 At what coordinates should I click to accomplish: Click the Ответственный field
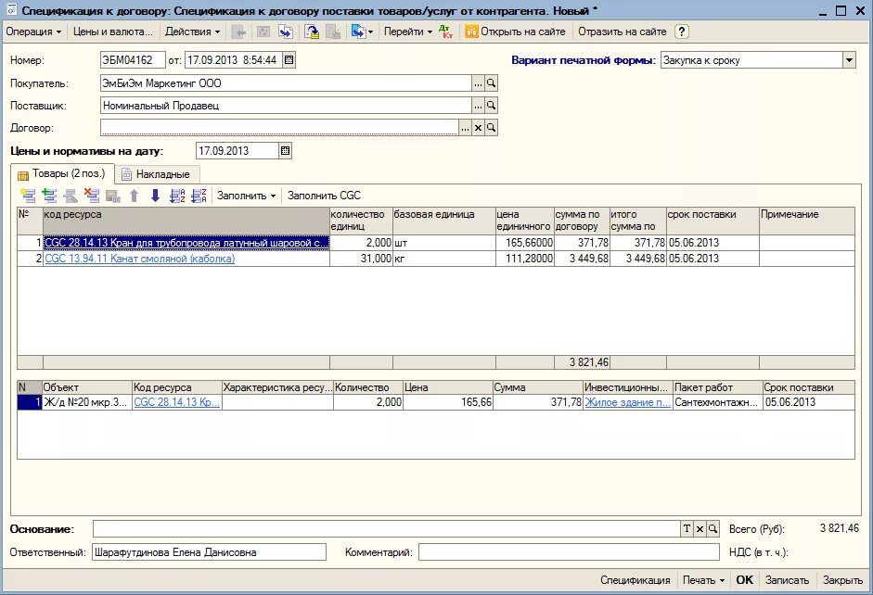click(209, 552)
